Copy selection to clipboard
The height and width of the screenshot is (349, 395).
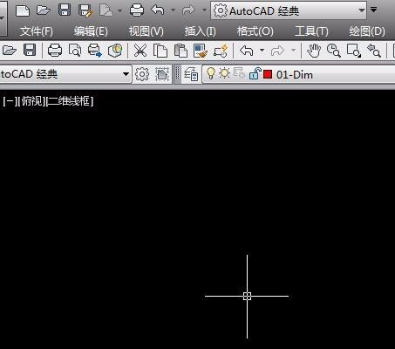(160, 51)
